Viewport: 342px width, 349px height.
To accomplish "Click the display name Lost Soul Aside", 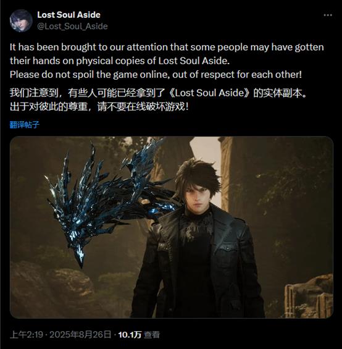I will pos(69,15).
